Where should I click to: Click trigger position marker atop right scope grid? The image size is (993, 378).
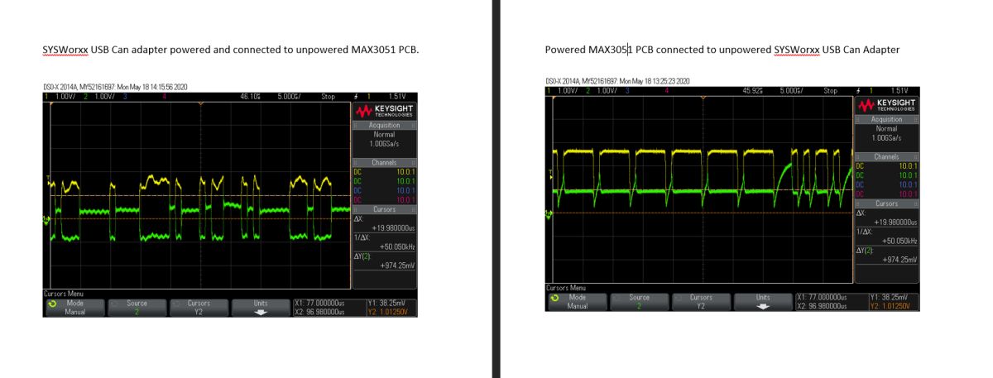[703, 98]
